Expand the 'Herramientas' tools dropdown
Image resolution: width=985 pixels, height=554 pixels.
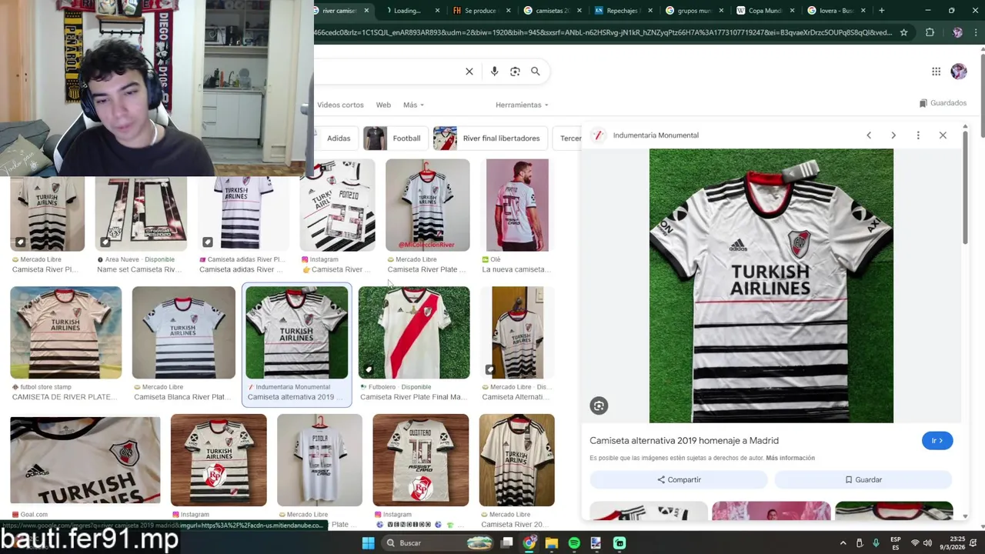tap(522, 105)
